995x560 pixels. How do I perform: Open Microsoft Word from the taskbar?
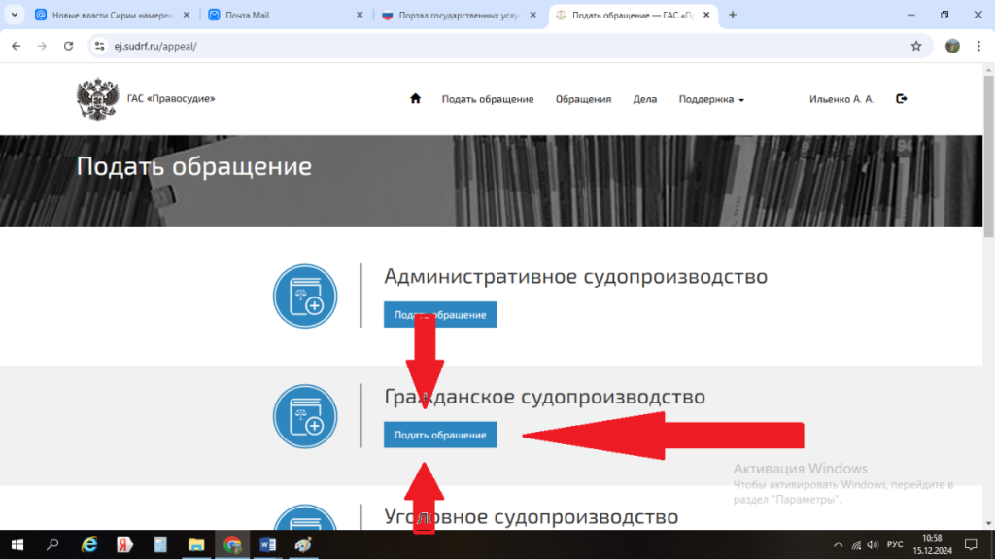(268, 544)
